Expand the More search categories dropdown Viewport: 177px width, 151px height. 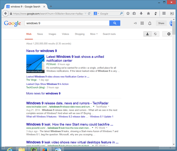[94, 34]
